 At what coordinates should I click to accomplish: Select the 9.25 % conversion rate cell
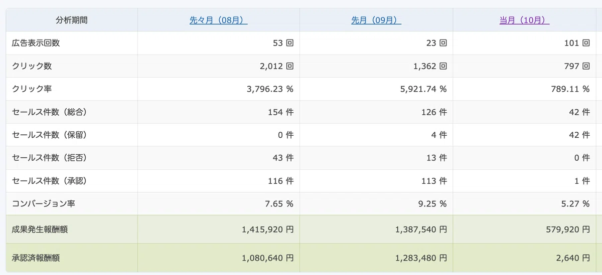click(430, 204)
